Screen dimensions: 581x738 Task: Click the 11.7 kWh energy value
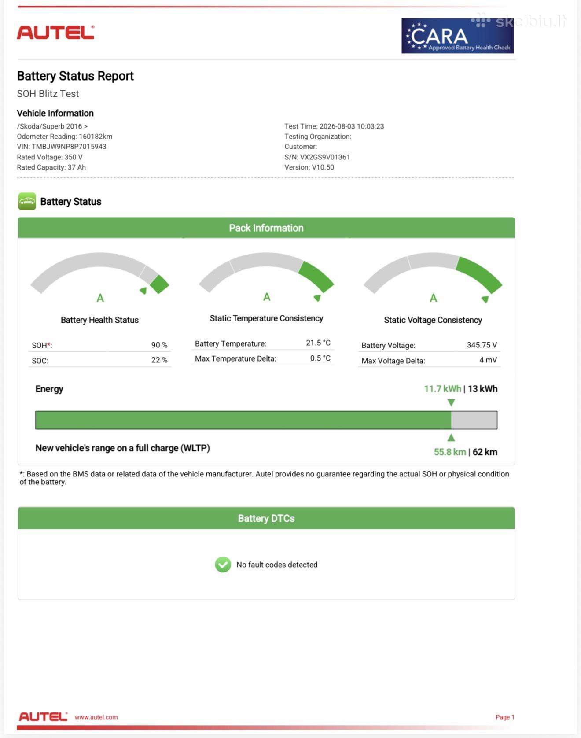tap(442, 389)
